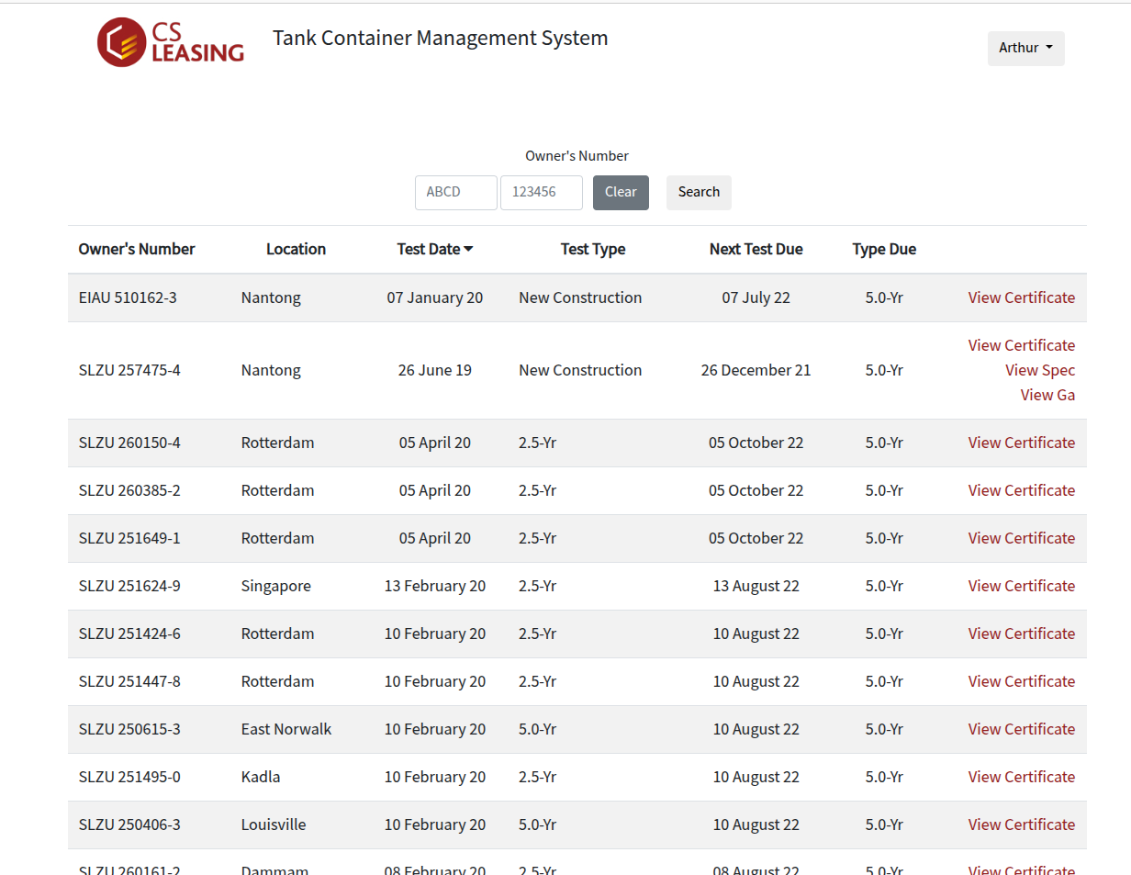The height and width of the screenshot is (875, 1131).
Task: Select owner's number SLZU 260385-2
Action: 129,490
